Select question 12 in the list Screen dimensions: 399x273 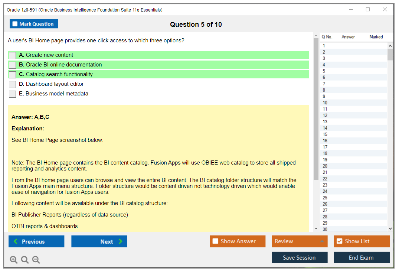tap(325, 116)
